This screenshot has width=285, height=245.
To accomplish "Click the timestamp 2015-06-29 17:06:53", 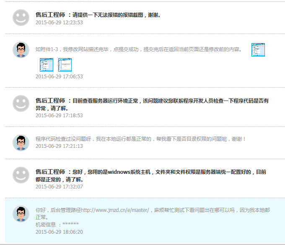I will [59, 77].
